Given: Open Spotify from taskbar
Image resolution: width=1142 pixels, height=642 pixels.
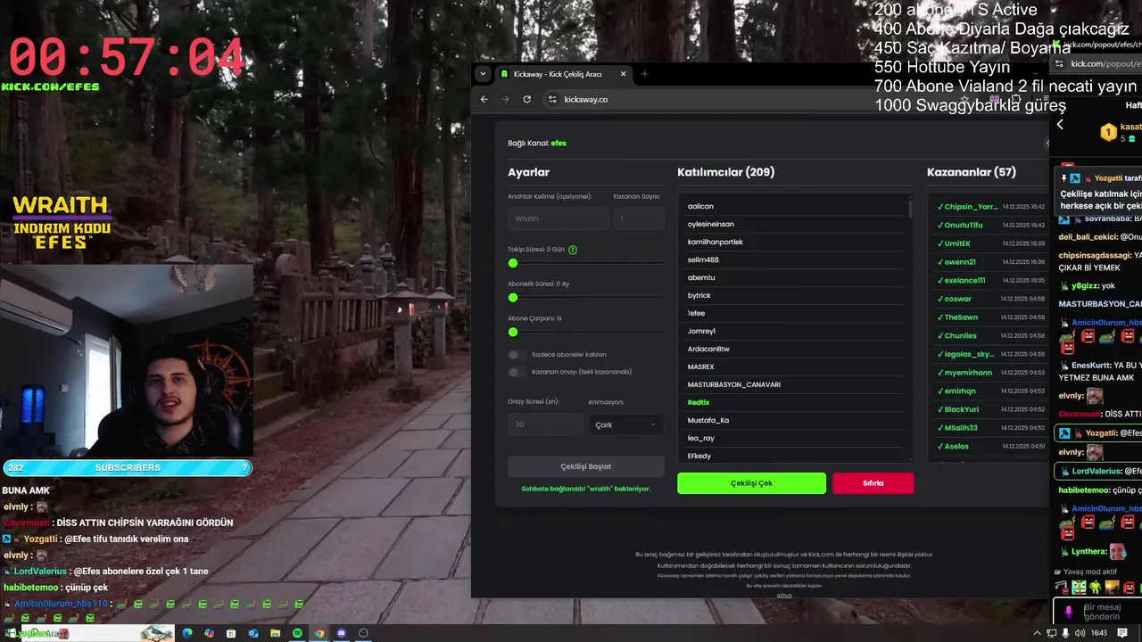Looking at the screenshot, I should click(298, 633).
